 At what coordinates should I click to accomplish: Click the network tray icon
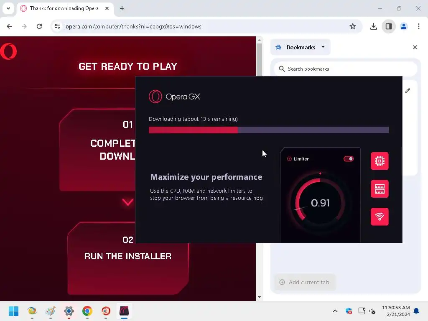(362, 311)
